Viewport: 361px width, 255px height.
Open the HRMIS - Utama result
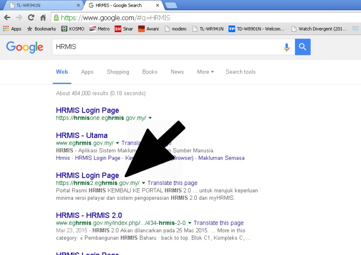[82, 136]
